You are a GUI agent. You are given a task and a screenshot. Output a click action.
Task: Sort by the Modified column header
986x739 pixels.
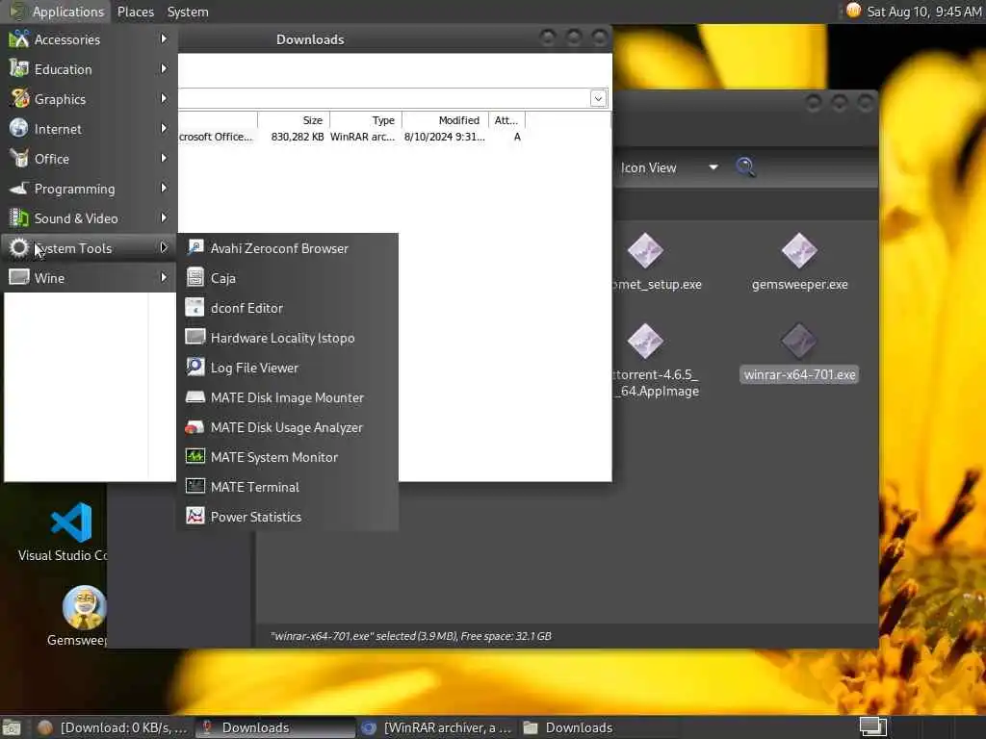pos(445,120)
